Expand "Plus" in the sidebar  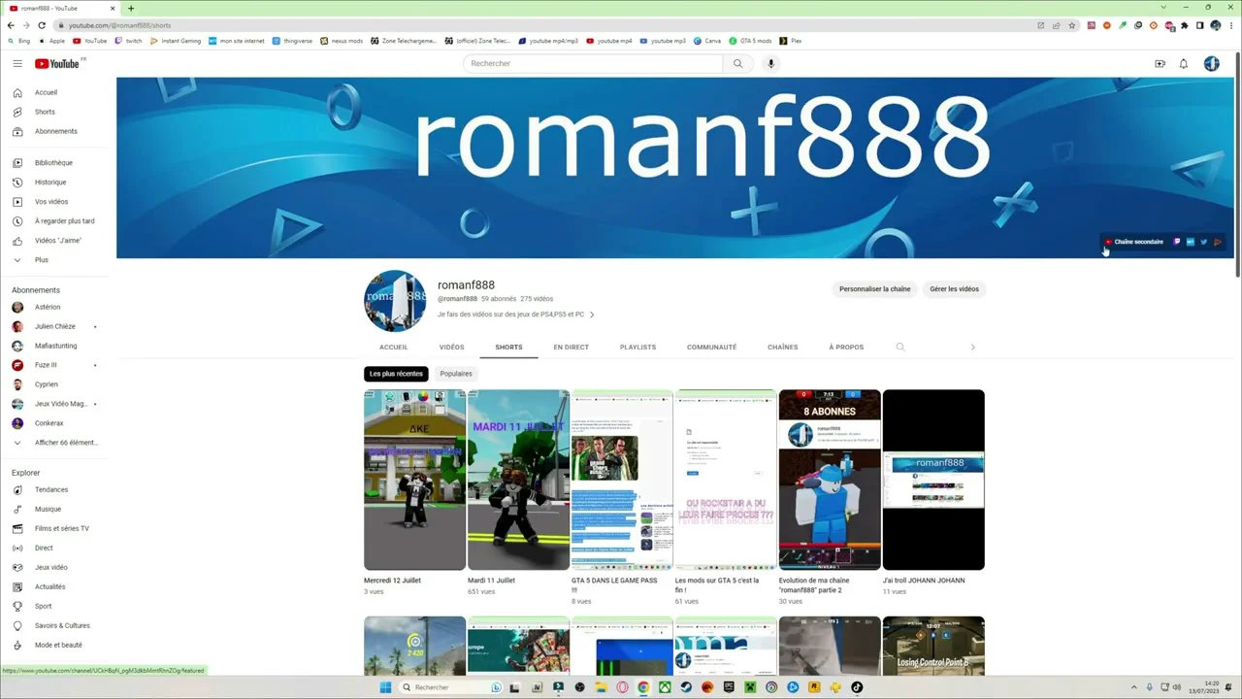pos(41,260)
